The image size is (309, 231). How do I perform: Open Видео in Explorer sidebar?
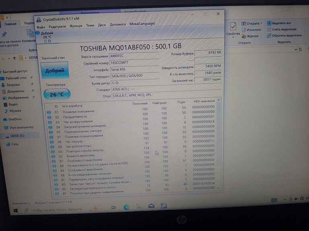10,104
